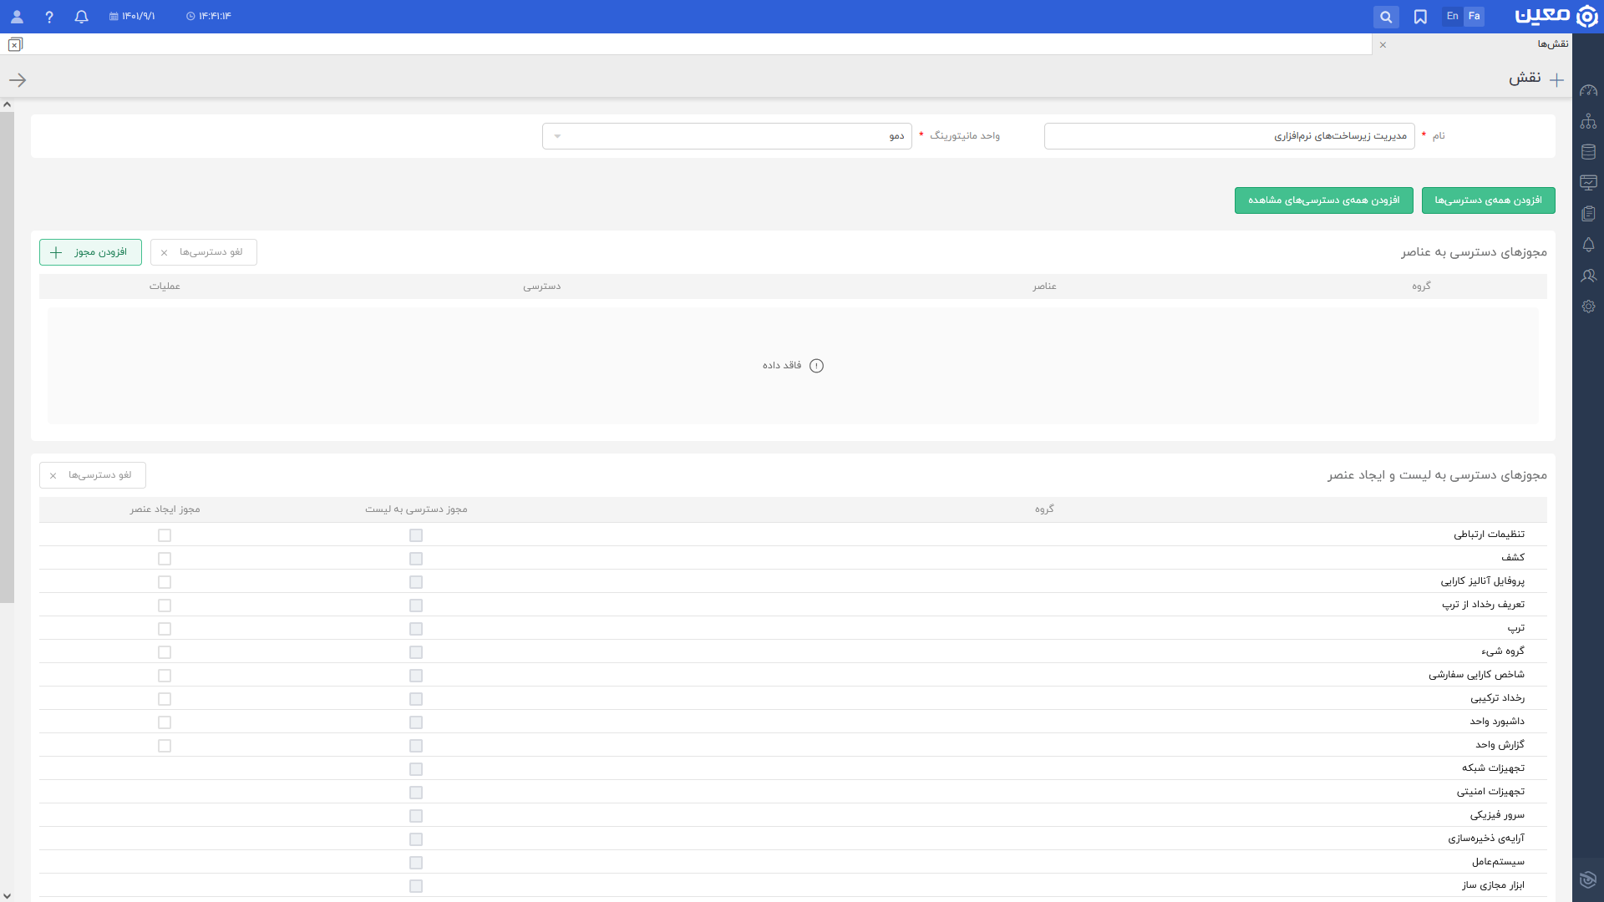1604x902 pixels.
Task: Open the users sidebar icon
Action: point(1588,276)
